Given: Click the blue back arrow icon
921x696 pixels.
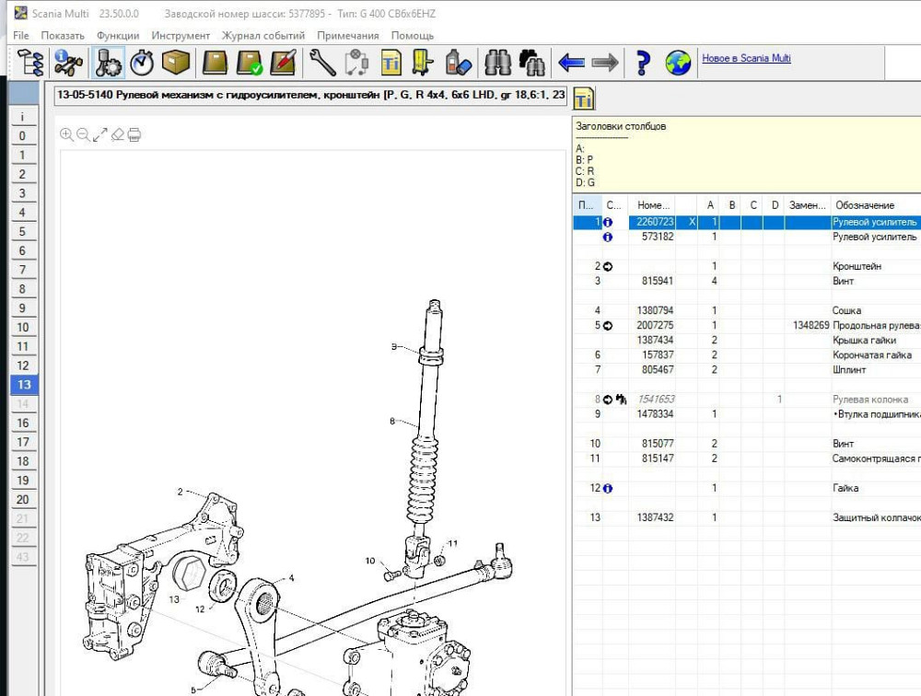Looking at the screenshot, I should click(572, 63).
